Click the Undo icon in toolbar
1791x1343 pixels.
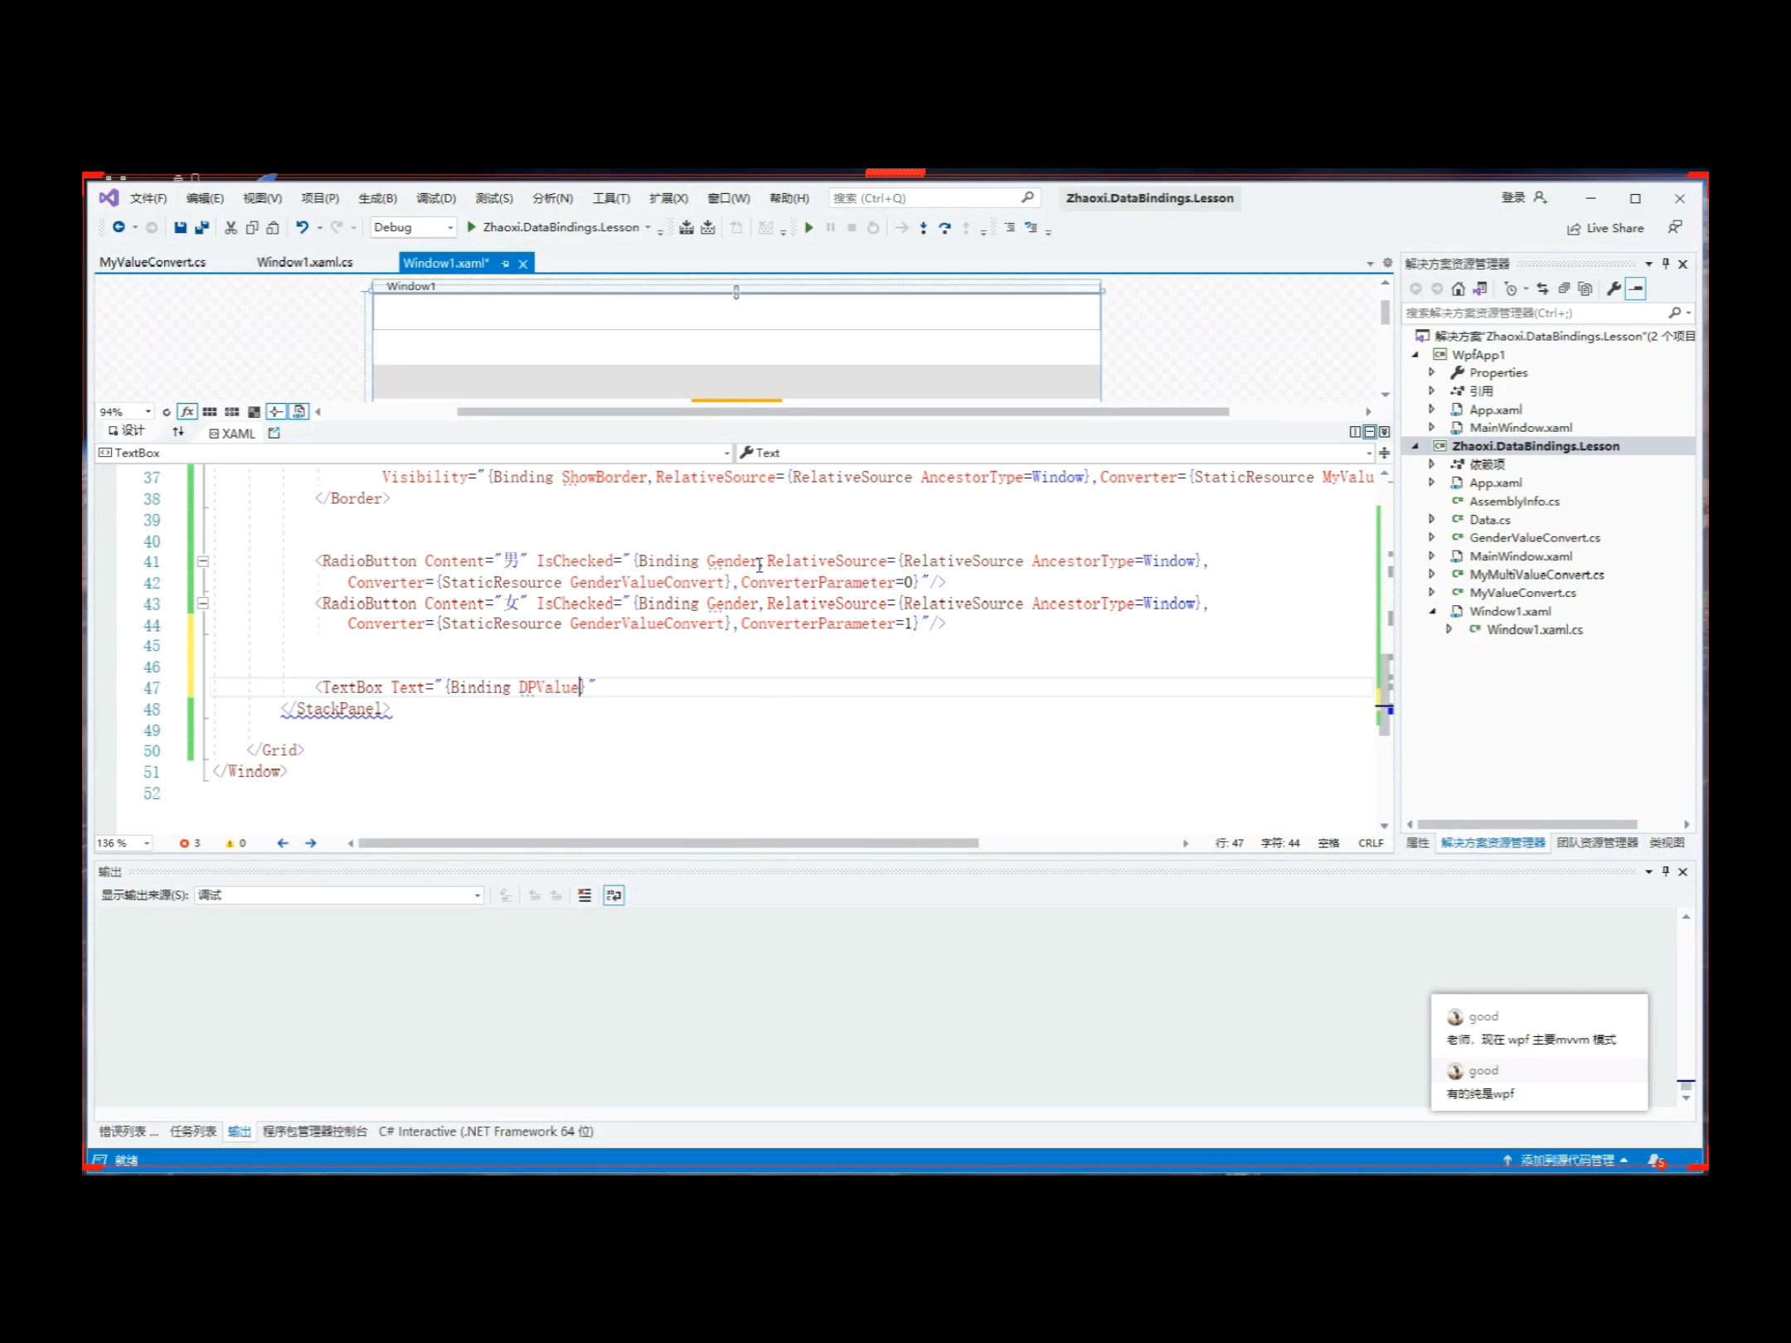click(x=302, y=227)
